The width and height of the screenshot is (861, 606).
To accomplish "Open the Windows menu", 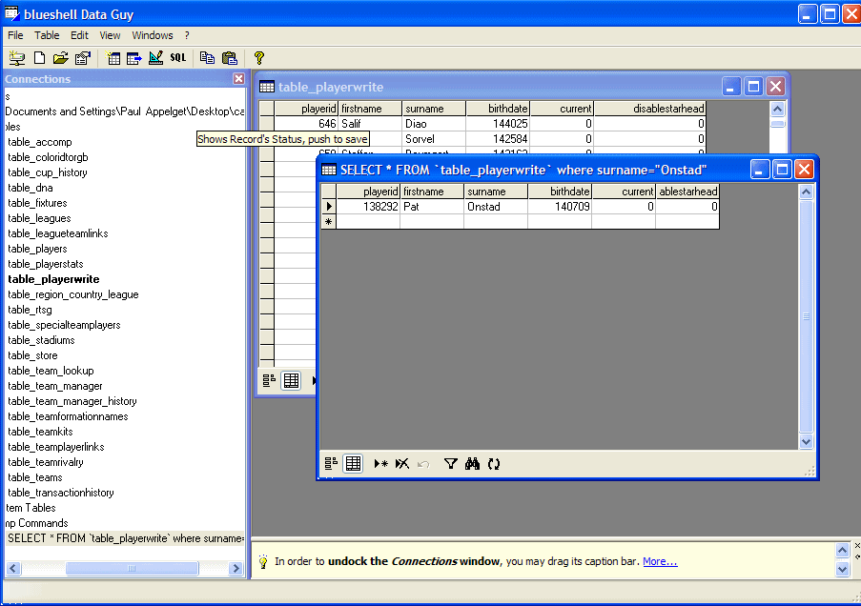I will (153, 35).
